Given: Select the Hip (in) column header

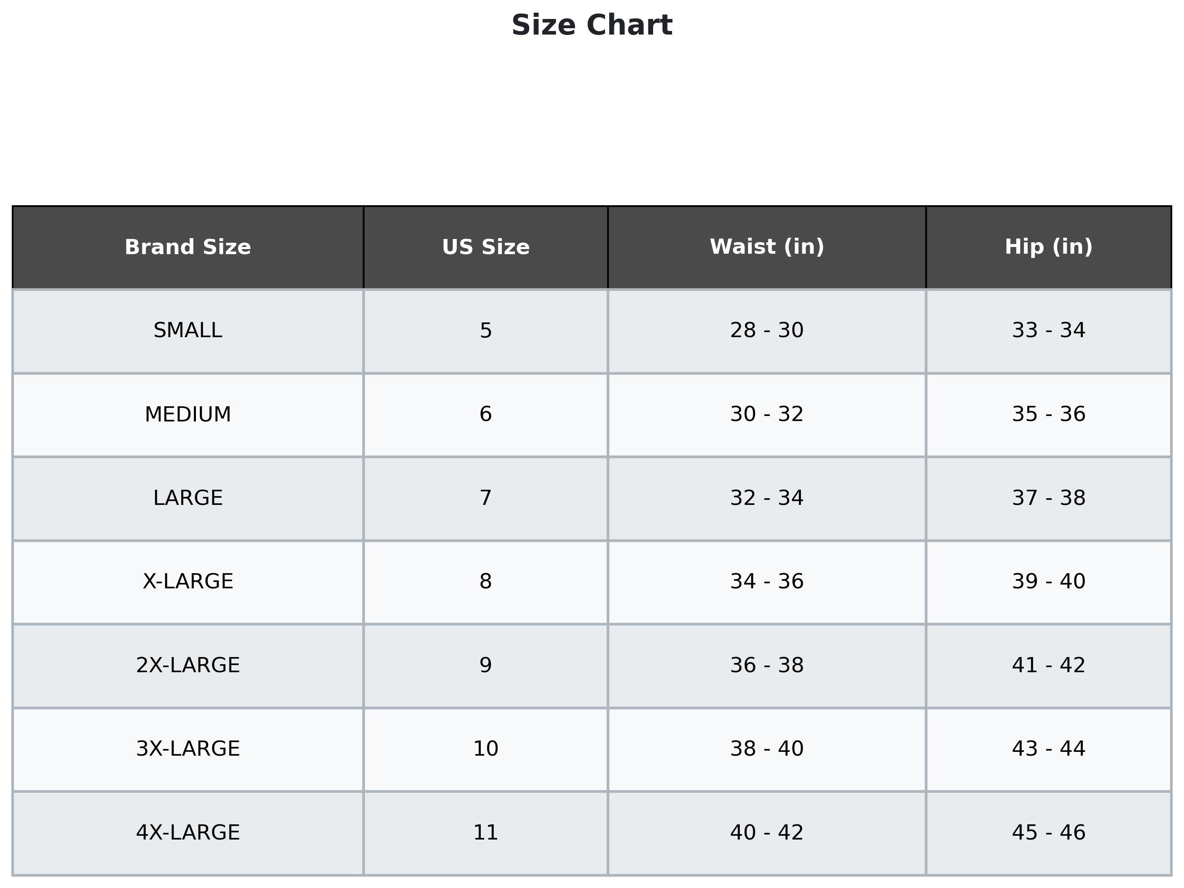Looking at the screenshot, I should click(x=1048, y=247).
